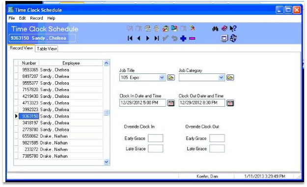Open calendar picker for Clock In date
Screen dimensions: 307x187
click(x=171, y=103)
